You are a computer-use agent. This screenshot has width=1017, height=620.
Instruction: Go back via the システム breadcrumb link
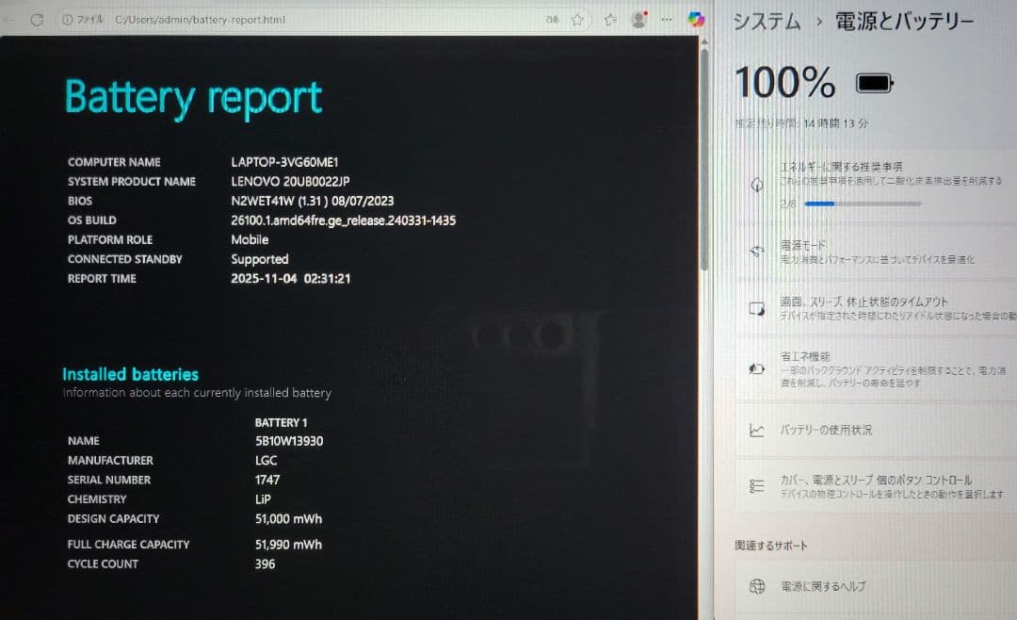coord(767,21)
